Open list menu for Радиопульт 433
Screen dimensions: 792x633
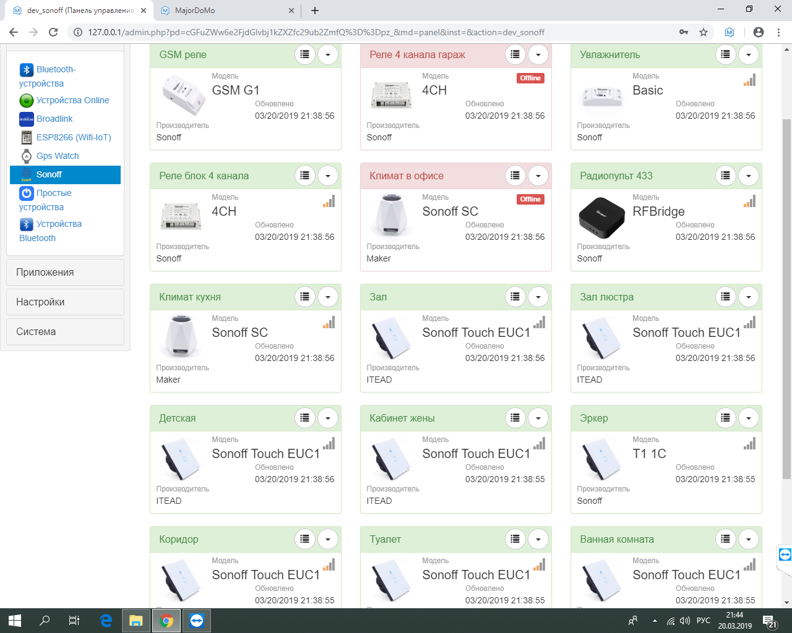pos(725,176)
